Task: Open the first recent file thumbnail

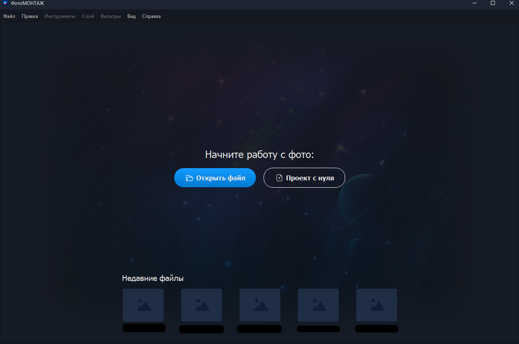Action: [x=143, y=305]
